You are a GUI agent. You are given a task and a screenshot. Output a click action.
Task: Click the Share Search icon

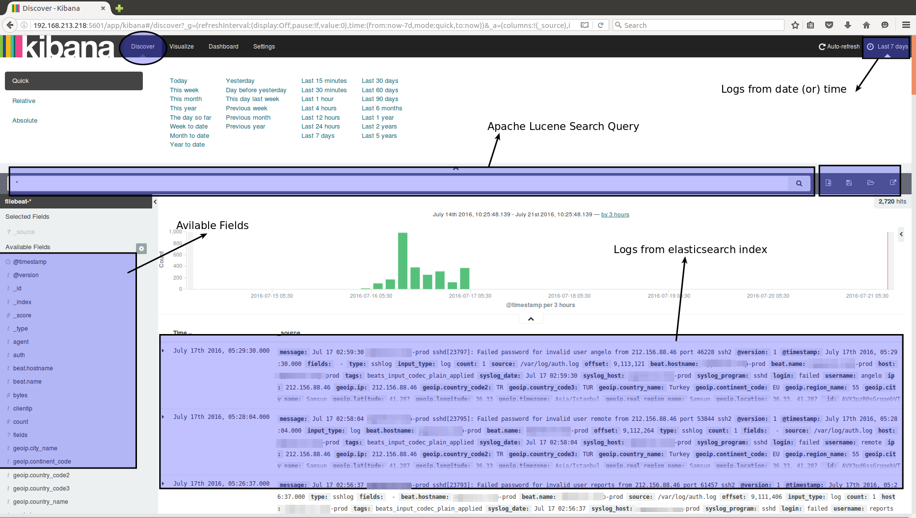pos(893,182)
